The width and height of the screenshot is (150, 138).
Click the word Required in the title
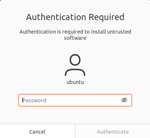tap(106, 17)
